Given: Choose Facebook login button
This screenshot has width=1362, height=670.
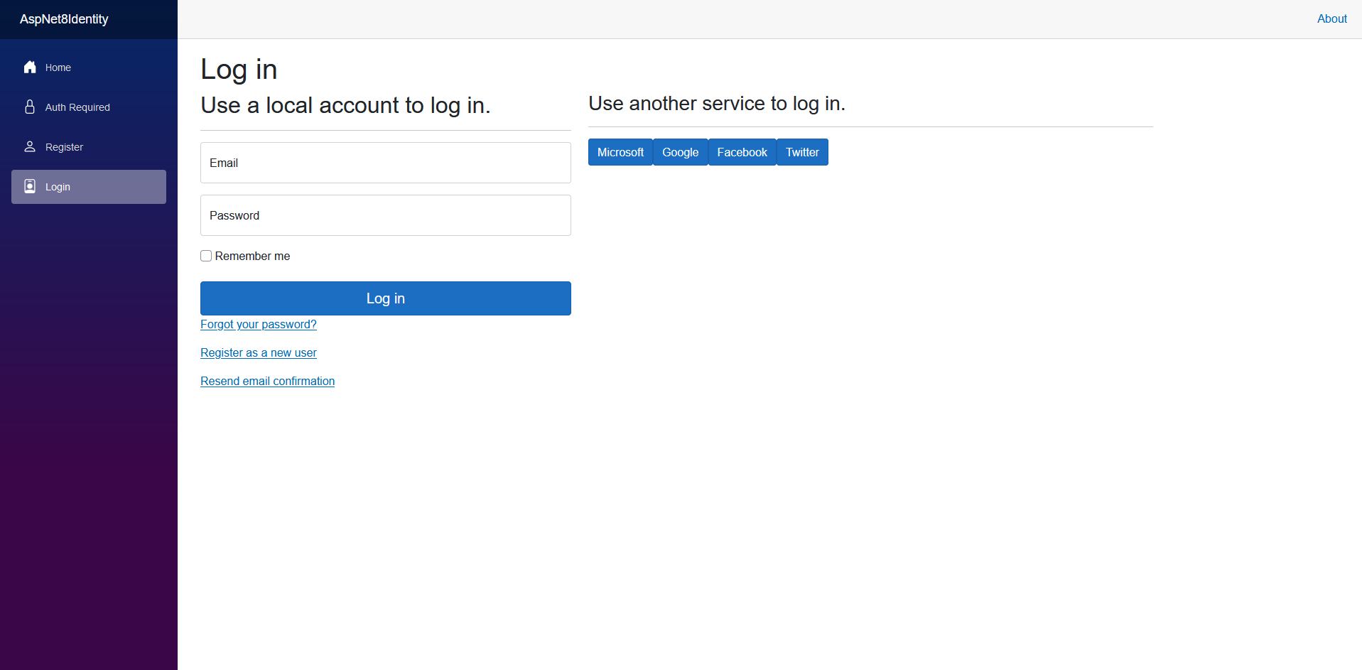Looking at the screenshot, I should 742,152.
